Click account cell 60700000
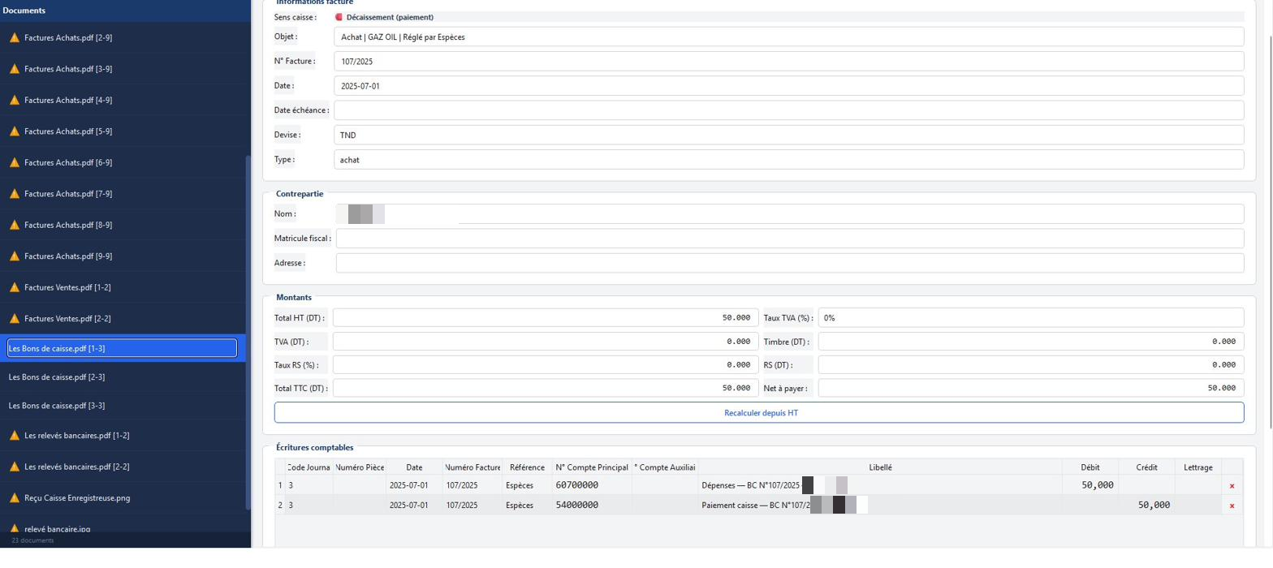This screenshot has width=1273, height=568. (x=592, y=485)
